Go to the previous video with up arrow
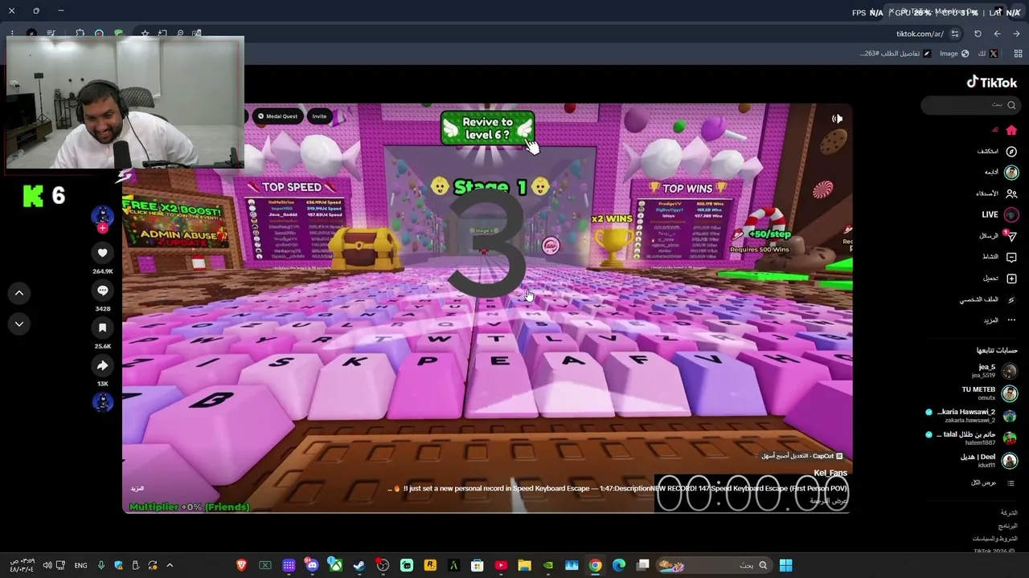Image resolution: width=1029 pixels, height=578 pixels. coord(19,293)
